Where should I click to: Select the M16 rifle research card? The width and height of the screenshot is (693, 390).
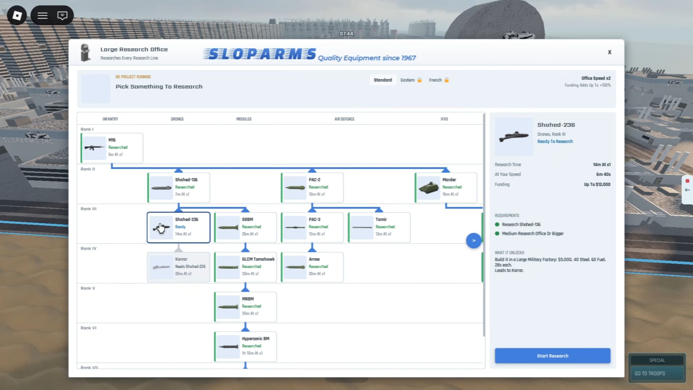[112, 148]
